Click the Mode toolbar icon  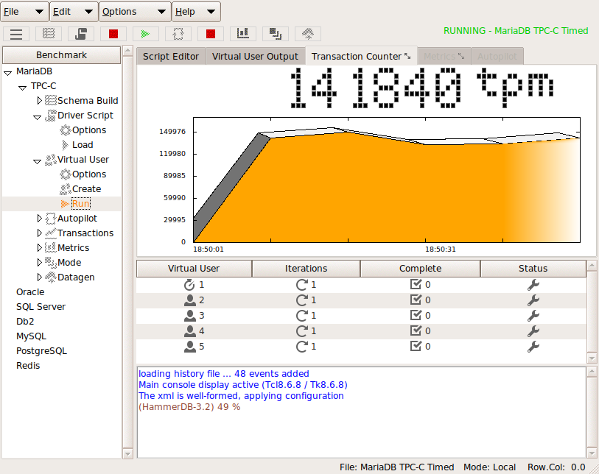tap(276, 34)
